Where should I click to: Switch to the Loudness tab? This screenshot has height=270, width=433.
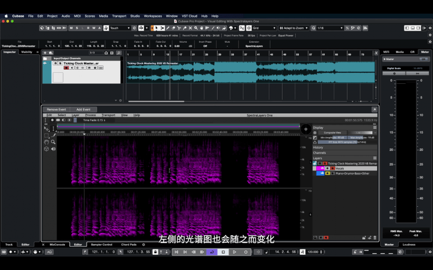(409, 245)
